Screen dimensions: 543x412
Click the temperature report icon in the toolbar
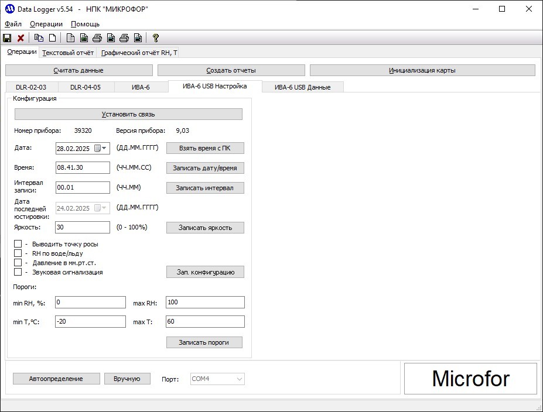point(84,37)
